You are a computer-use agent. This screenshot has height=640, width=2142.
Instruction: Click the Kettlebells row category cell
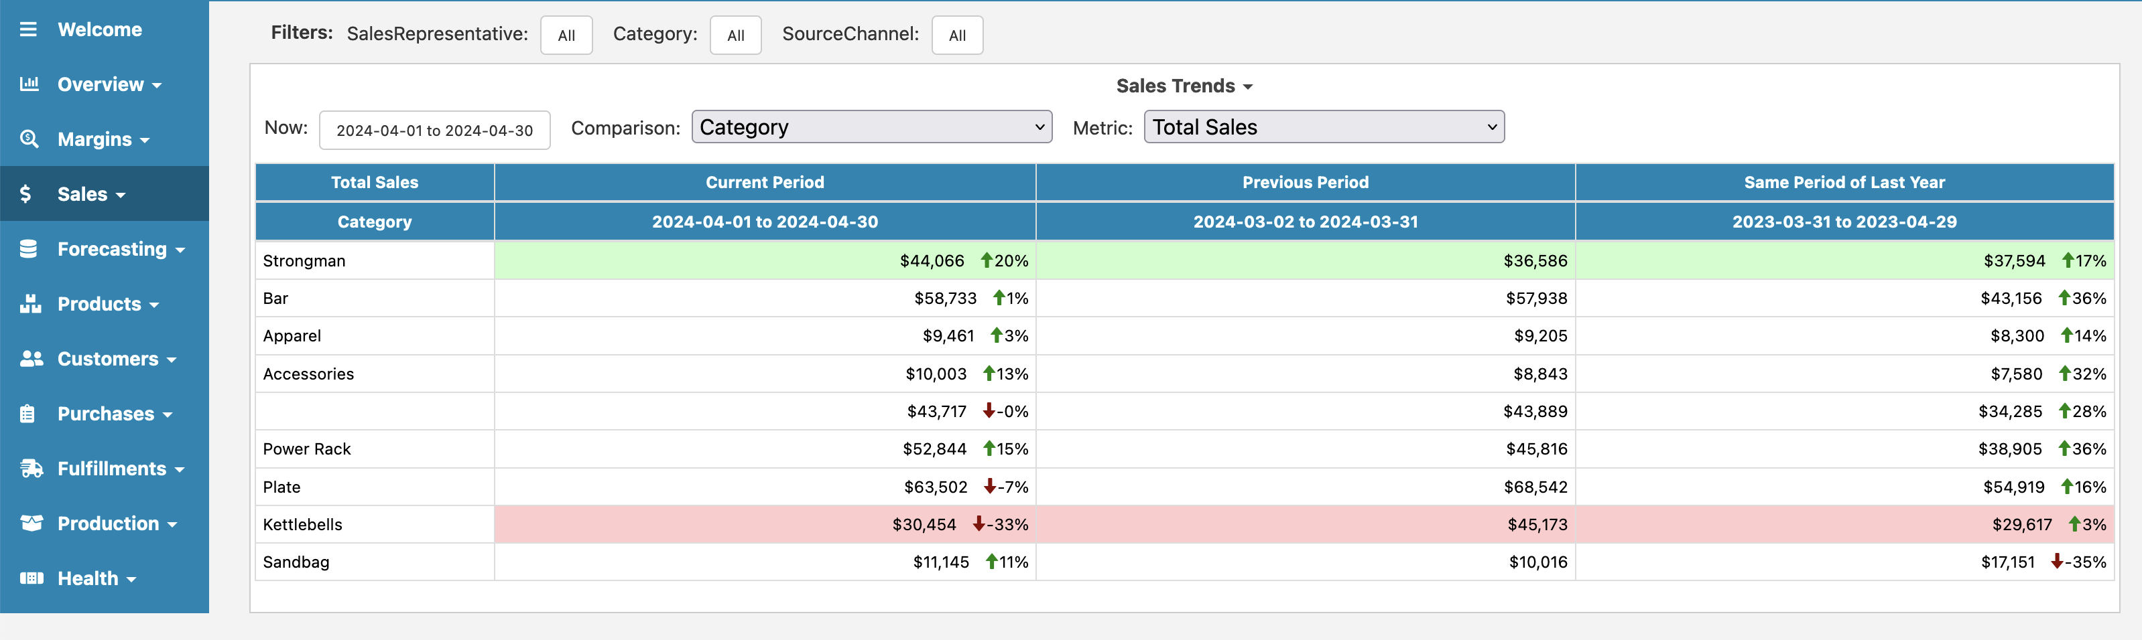[x=374, y=525]
